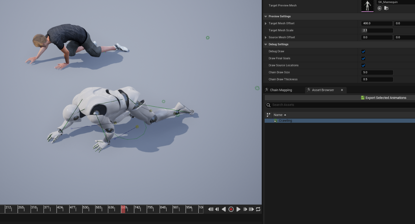Click the SK_Mannequin mesh thumbnail

click(368, 6)
